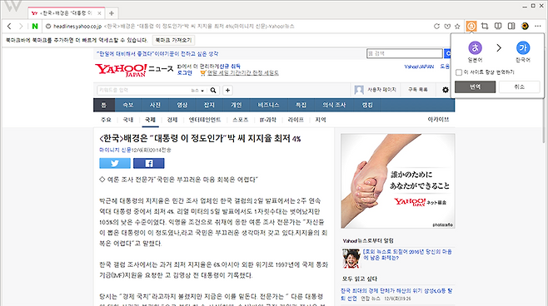Open the search category dropdown in keyword box
The width and height of the screenshot is (548, 306).
(x=197, y=91)
